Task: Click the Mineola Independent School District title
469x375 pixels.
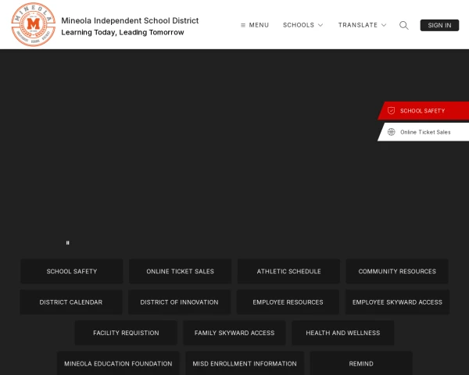Action: 130,20
